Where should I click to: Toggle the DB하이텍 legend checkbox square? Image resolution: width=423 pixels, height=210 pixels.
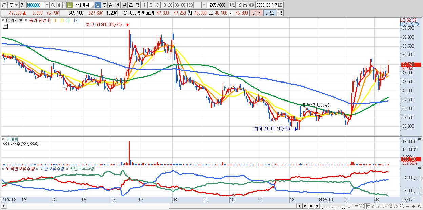coord(3,20)
